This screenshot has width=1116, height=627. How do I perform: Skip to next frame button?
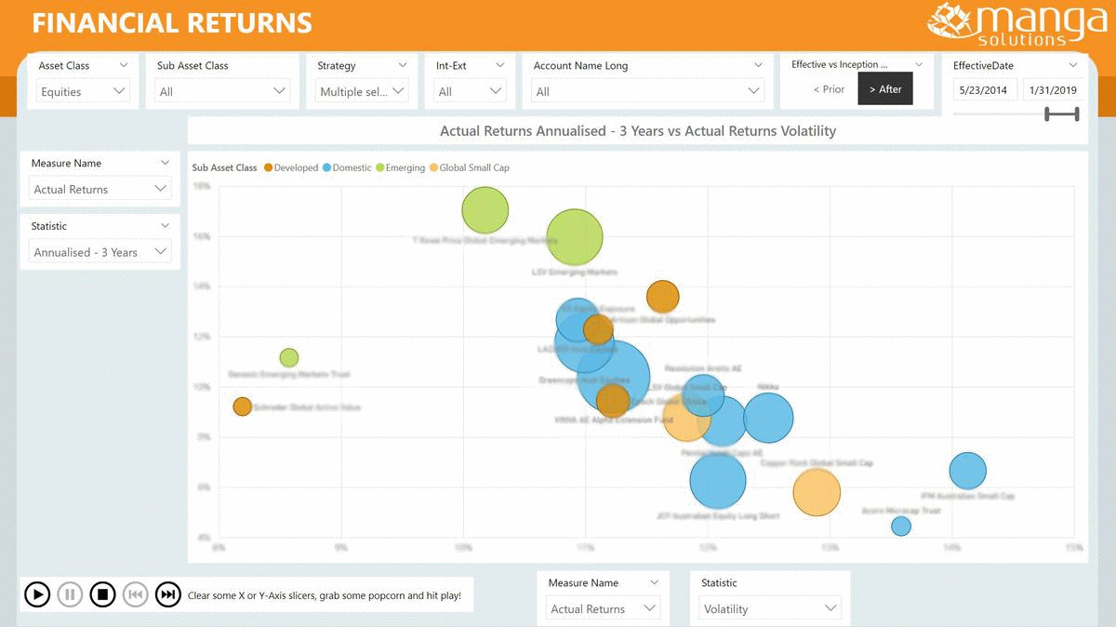tap(167, 594)
